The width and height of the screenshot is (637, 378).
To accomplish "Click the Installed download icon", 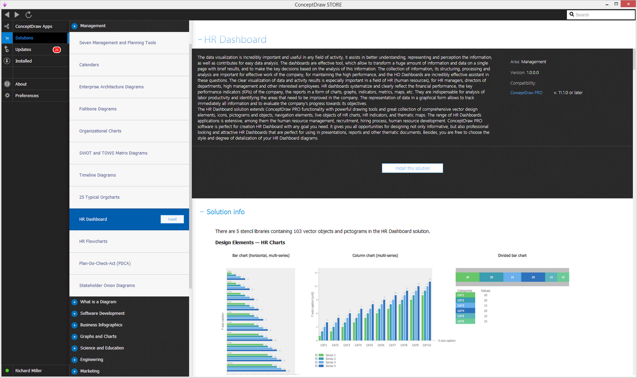I will click(7, 61).
